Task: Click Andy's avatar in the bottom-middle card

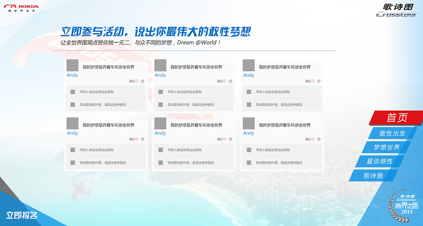Action: 160,123
